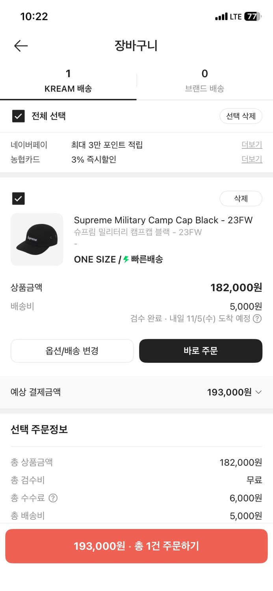Open 더보기 next to 농협카드 discount
Viewport: 273px width, 591px height.
(x=252, y=159)
